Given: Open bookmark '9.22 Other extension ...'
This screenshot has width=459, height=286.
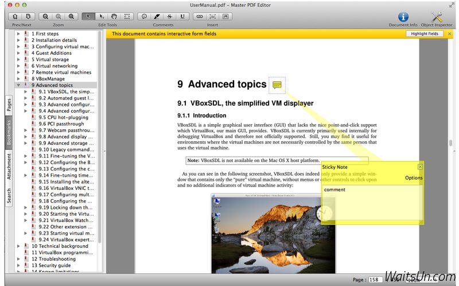Looking at the screenshot, I should pos(65,227).
